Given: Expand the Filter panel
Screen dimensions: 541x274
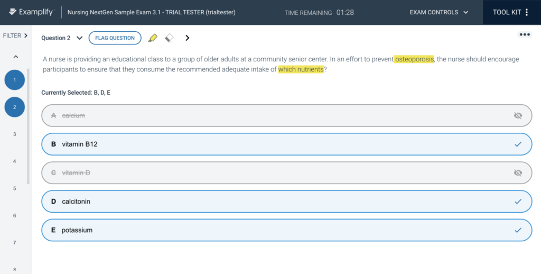Looking at the screenshot, I should tap(15, 36).
